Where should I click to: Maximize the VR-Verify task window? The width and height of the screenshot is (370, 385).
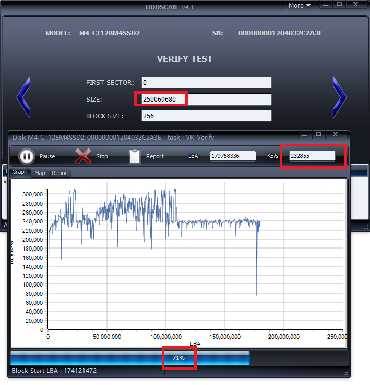(319, 134)
